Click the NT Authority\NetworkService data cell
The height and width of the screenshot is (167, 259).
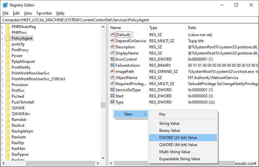[213, 77]
